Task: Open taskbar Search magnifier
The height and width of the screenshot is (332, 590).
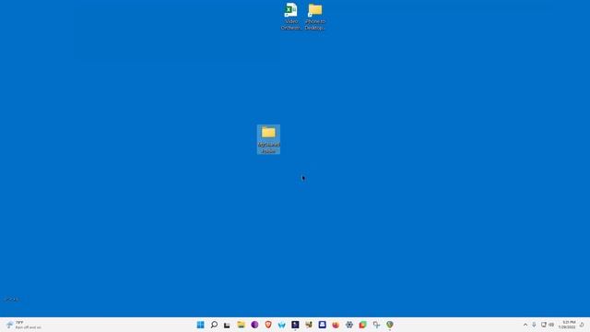Action: point(214,325)
